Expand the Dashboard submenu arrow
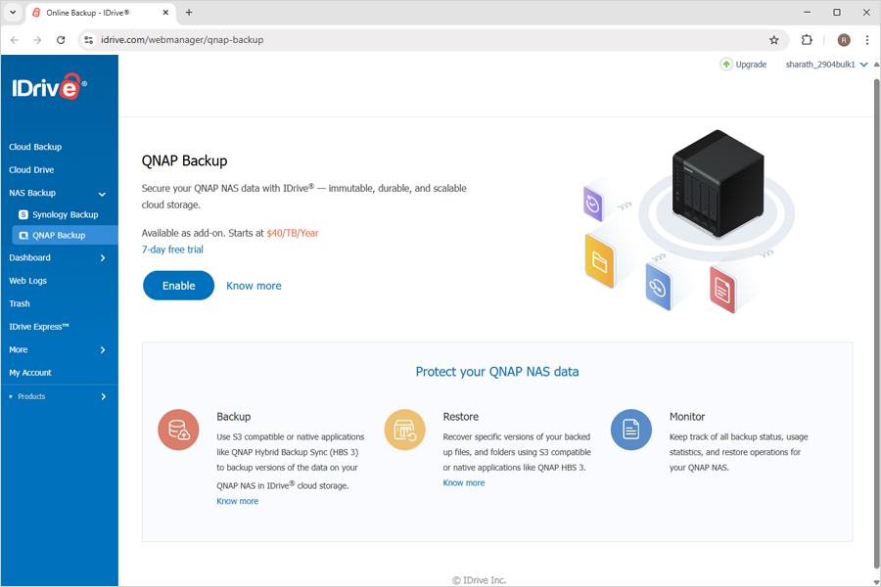Viewport: 881px width, 587px height. tap(103, 258)
